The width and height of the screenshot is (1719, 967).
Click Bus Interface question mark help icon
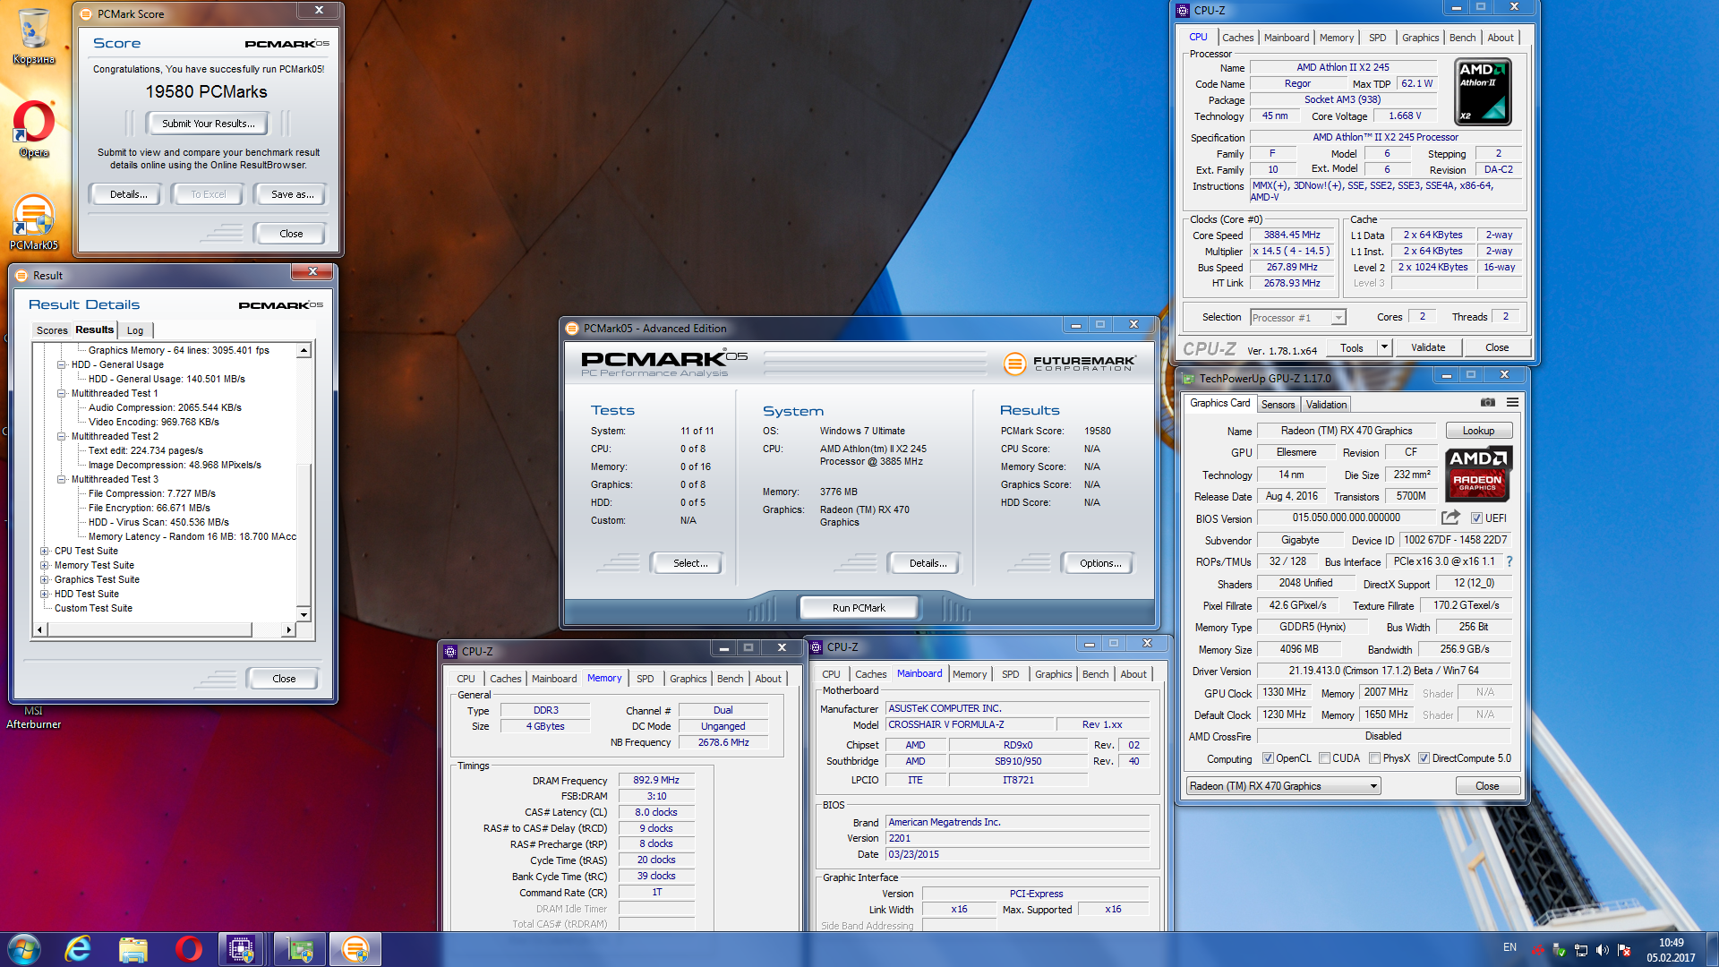coord(1509,561)
